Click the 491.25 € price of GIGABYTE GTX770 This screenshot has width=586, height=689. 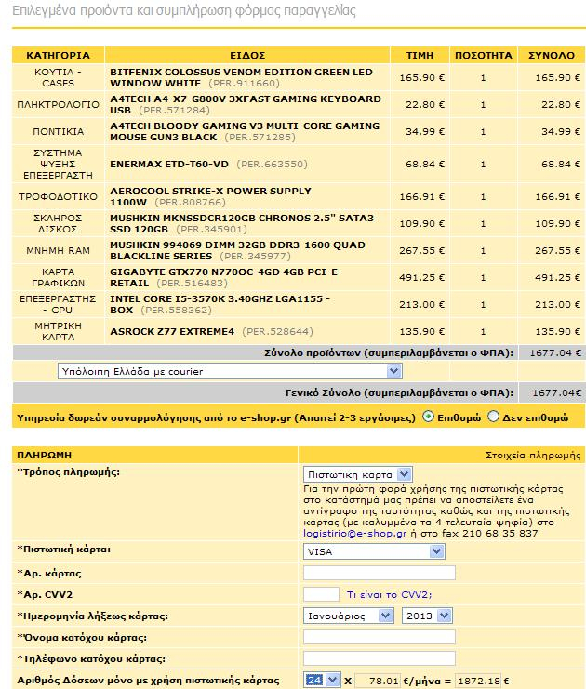point(422,277)
